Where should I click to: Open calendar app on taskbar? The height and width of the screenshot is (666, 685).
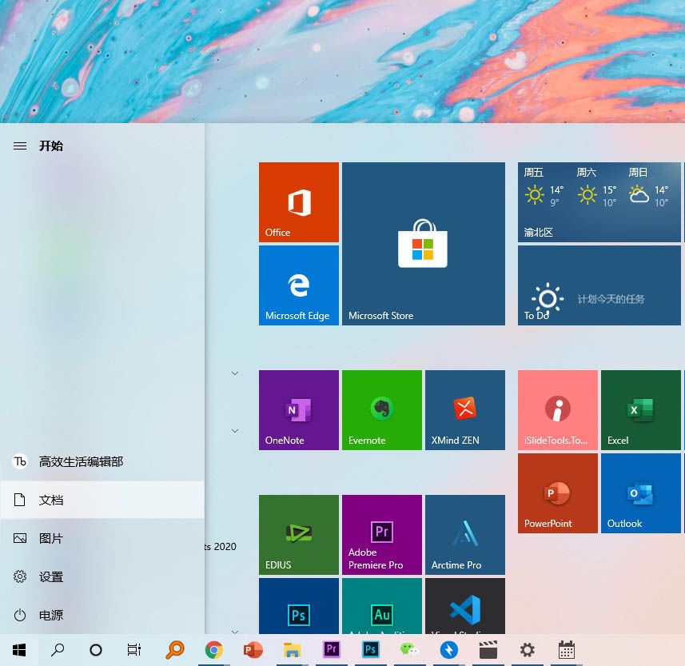pos(566,650)
